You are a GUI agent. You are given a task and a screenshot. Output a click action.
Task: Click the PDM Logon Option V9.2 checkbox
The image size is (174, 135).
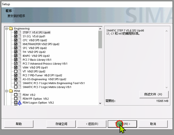[x=16, y=103]
